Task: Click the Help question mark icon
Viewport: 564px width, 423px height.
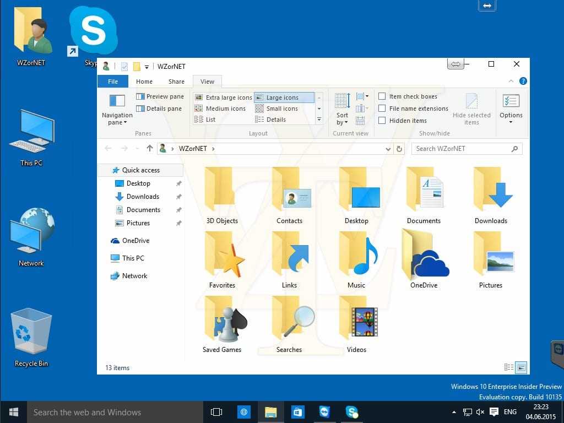Action: (x=523, y=81)
